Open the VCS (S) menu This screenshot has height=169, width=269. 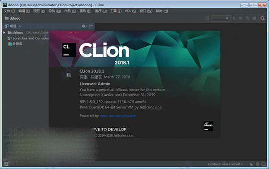[x=130, y=11]
